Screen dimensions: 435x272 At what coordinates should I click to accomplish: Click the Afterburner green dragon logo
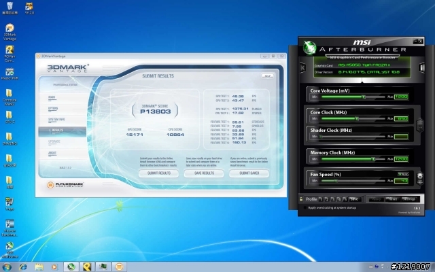309,48
